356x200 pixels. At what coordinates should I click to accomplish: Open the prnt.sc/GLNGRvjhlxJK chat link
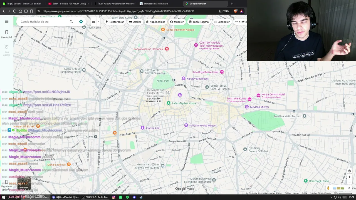pyautogui.click(x=47, y=92)
